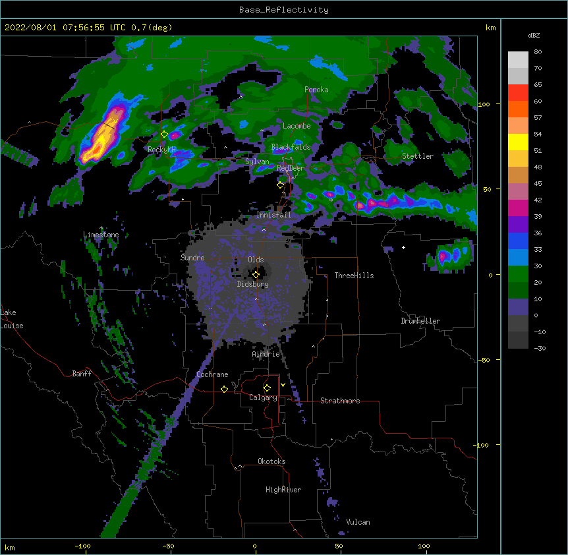Viewport: 568px width, 555px height.
Task: Pick the gold 51–48 dBZ swatch
Action: [x=518, y=159]
